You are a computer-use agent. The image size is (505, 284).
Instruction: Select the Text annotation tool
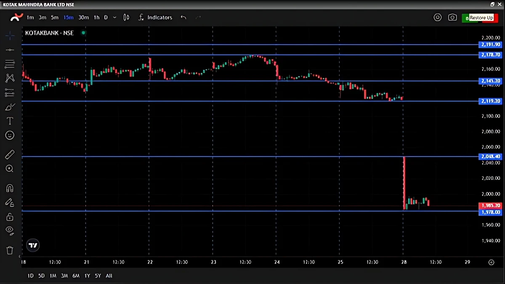10,121
